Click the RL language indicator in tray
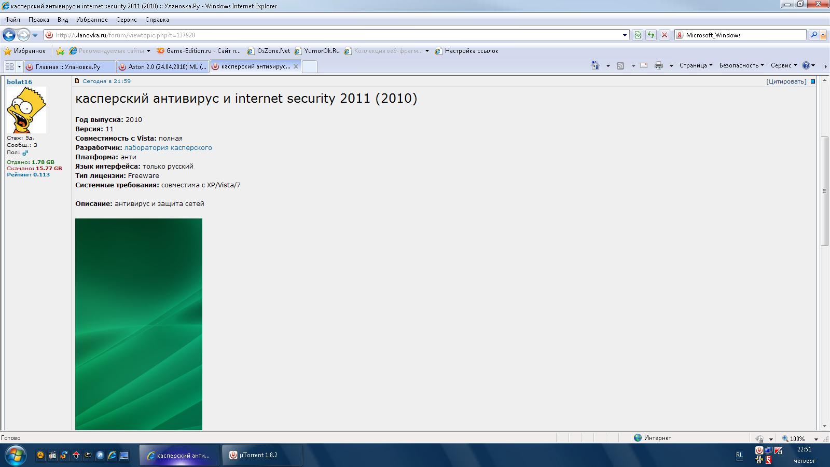This screenshot has height=467, width=830. coord(739,455)
